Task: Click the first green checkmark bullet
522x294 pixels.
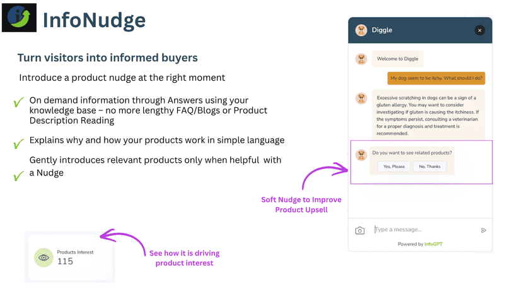Action: [x=19, y=102]
